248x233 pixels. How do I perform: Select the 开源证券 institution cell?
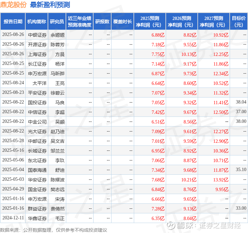coord(37,45)
